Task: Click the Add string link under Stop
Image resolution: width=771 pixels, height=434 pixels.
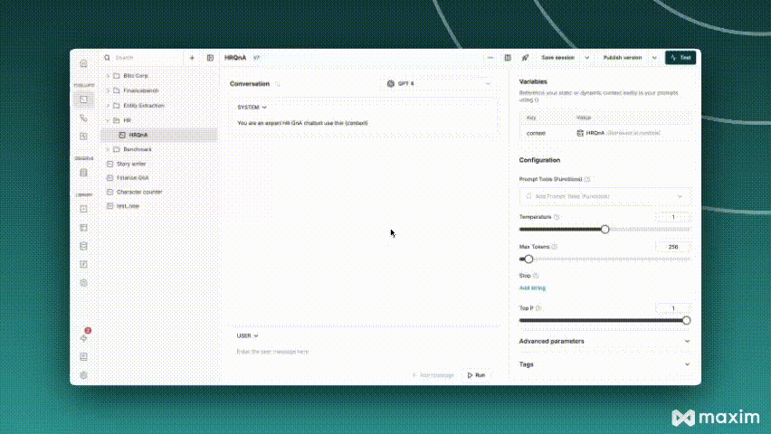Action: click(532, 288)
